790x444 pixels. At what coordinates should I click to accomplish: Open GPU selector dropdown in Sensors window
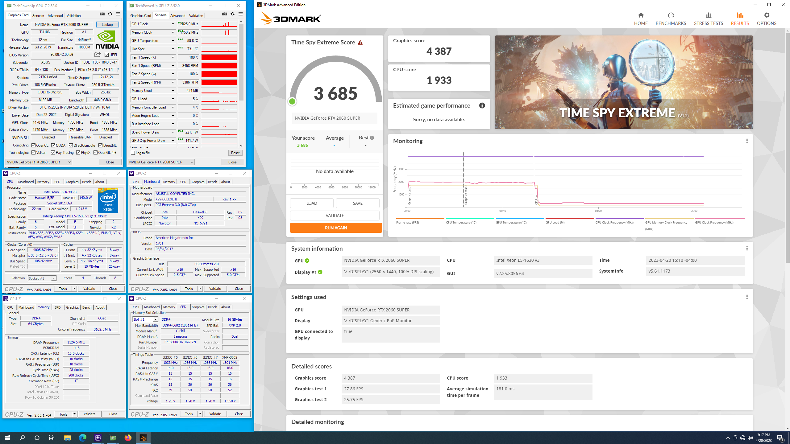161,162
